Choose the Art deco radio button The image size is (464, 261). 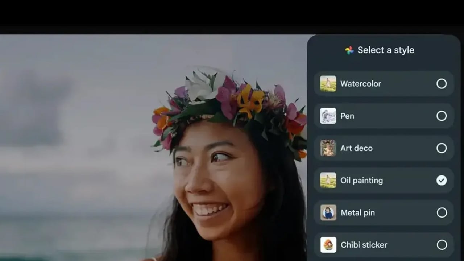click(442, 148)
